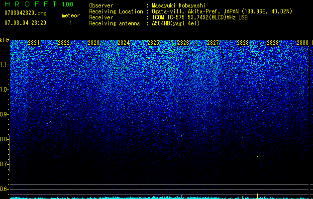Click the 2327 time marker
Image resolution: width=313 pixels, height=199 pixels.
(x=213, y=43)
